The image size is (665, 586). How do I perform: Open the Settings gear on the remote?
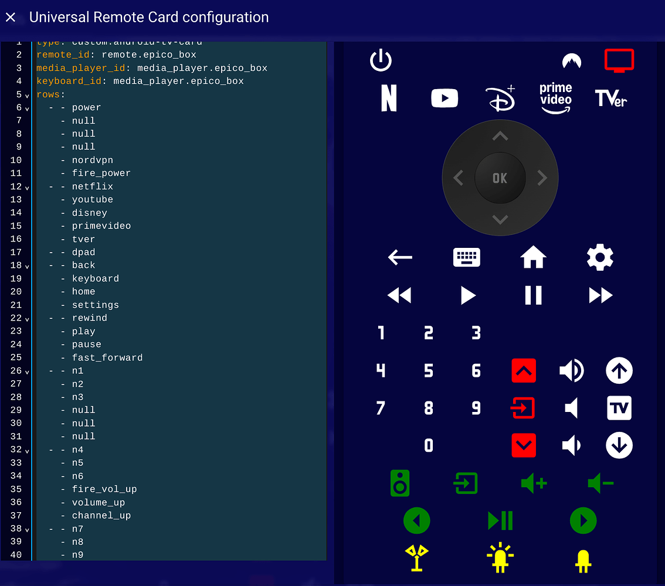pos(599,257)
